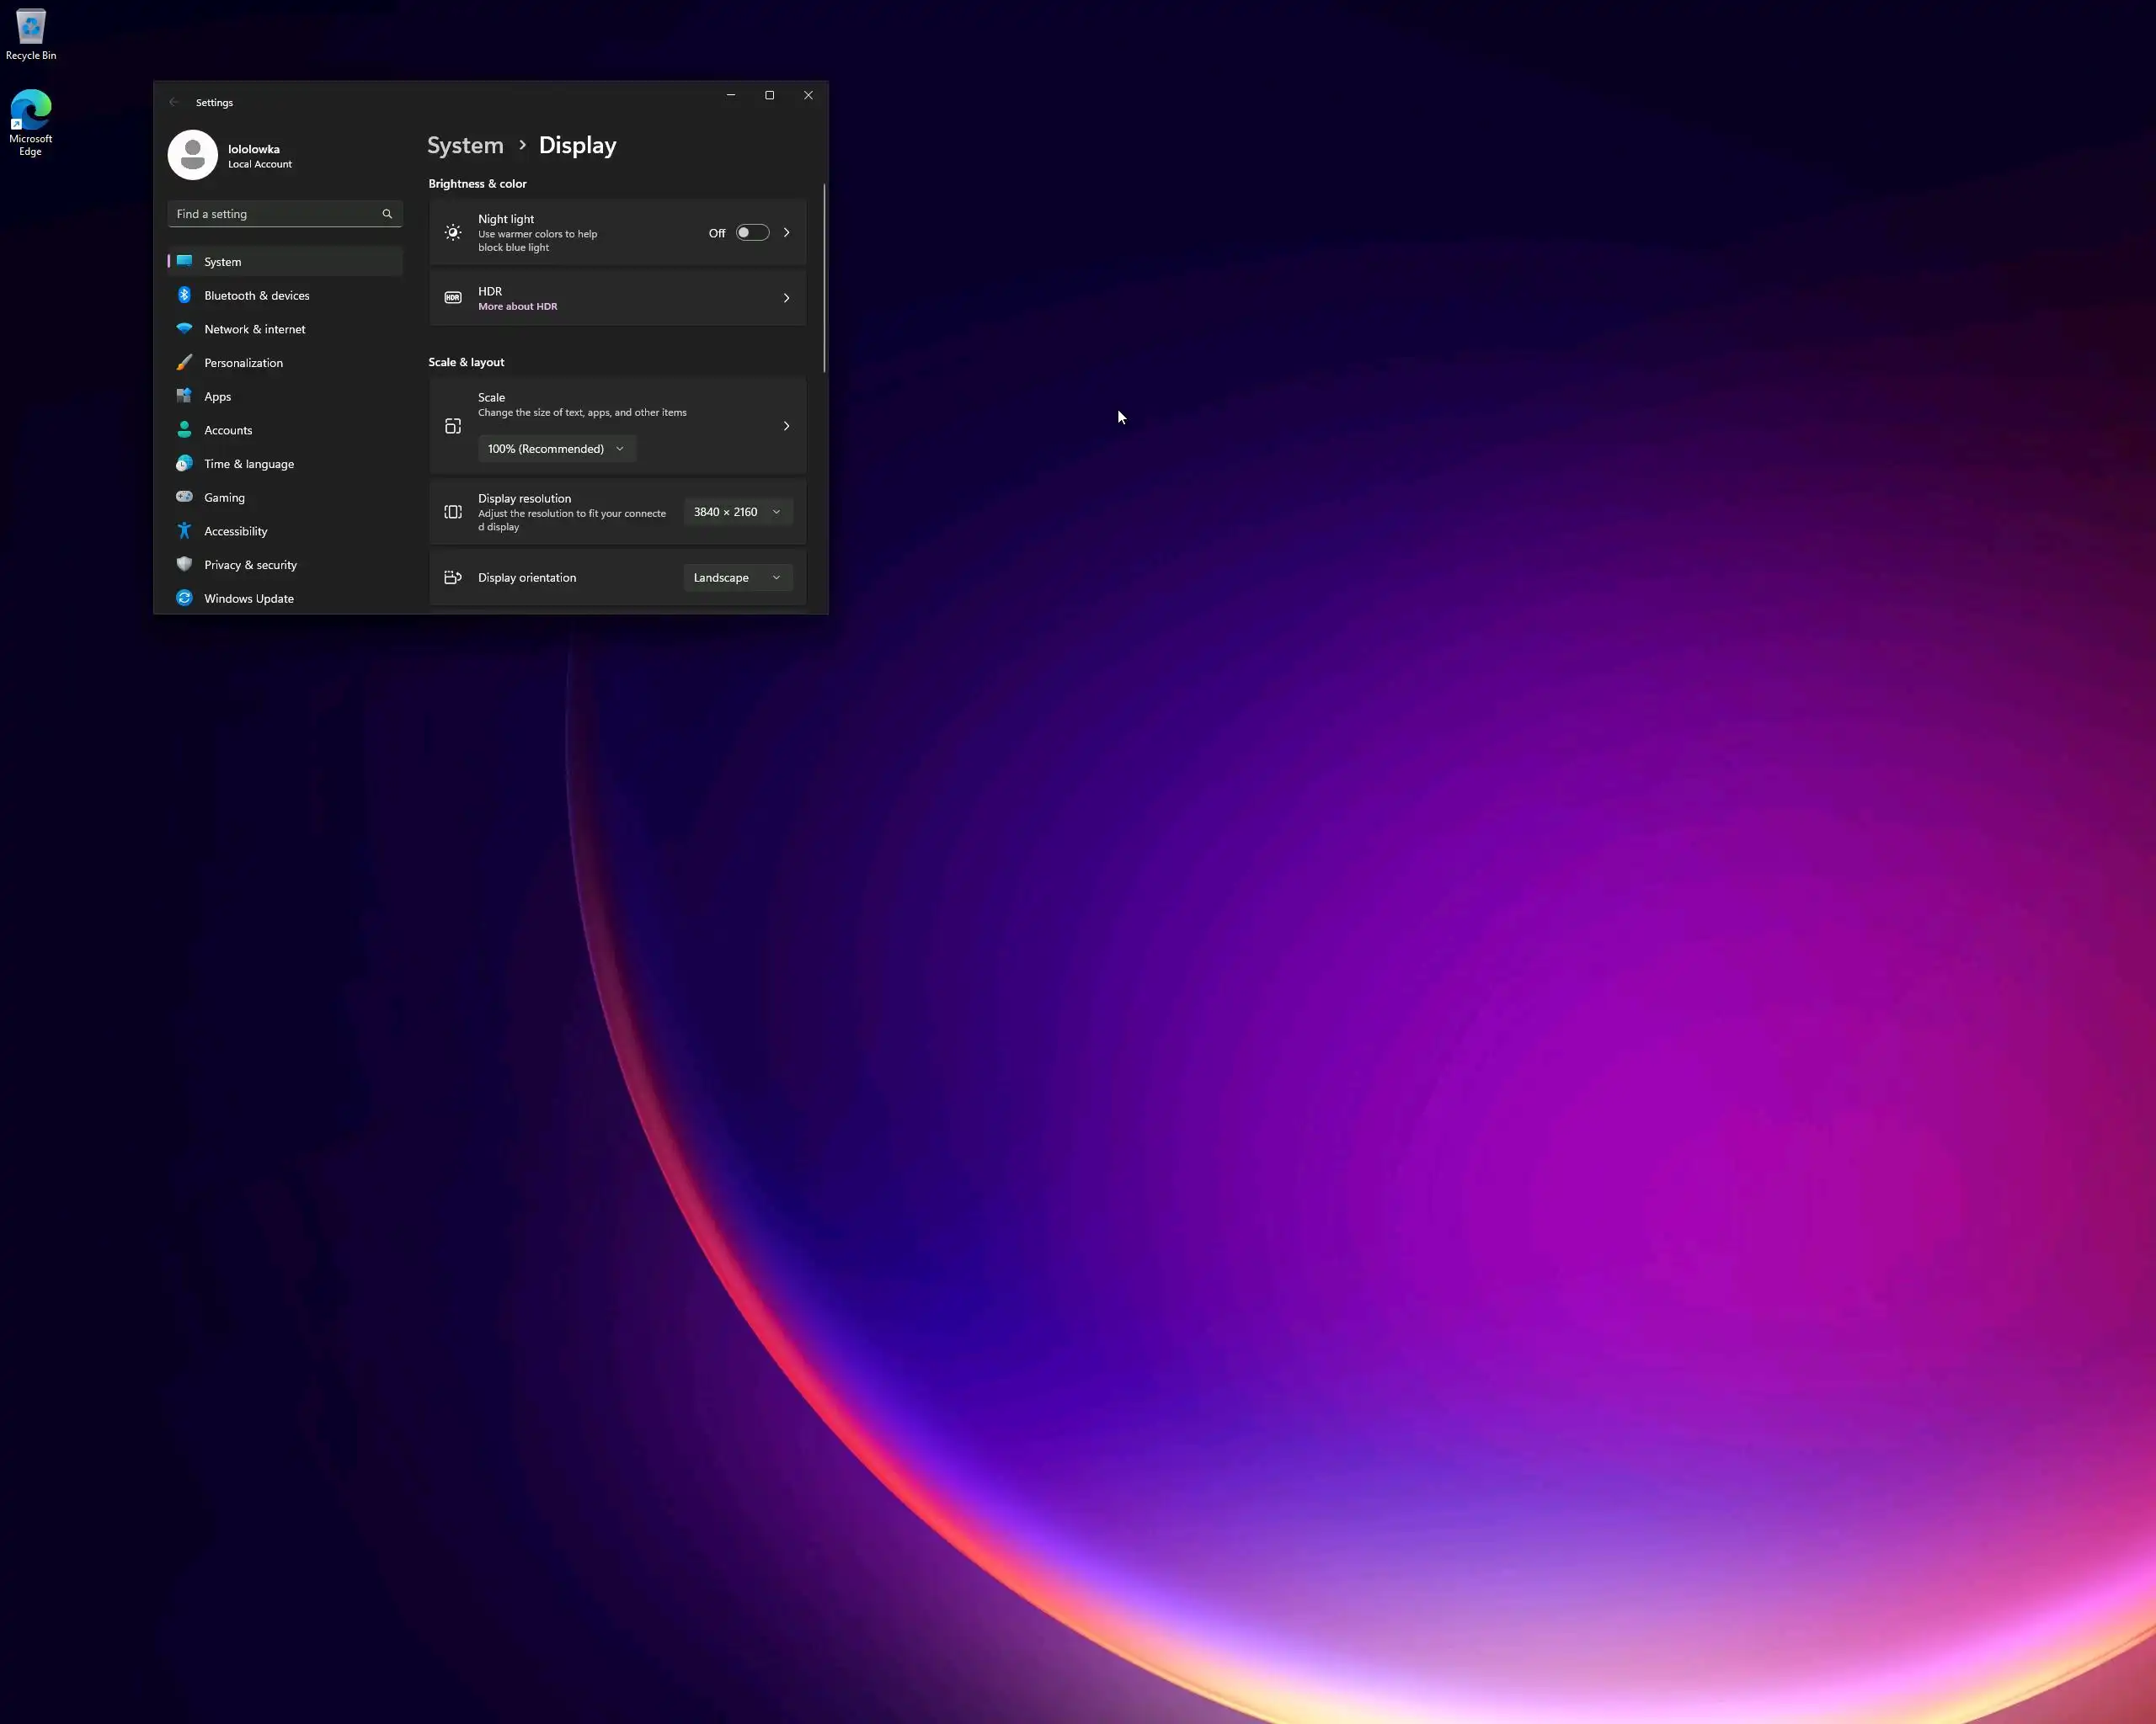Click the Personalization paintbrush icon

tap(184, 363)
